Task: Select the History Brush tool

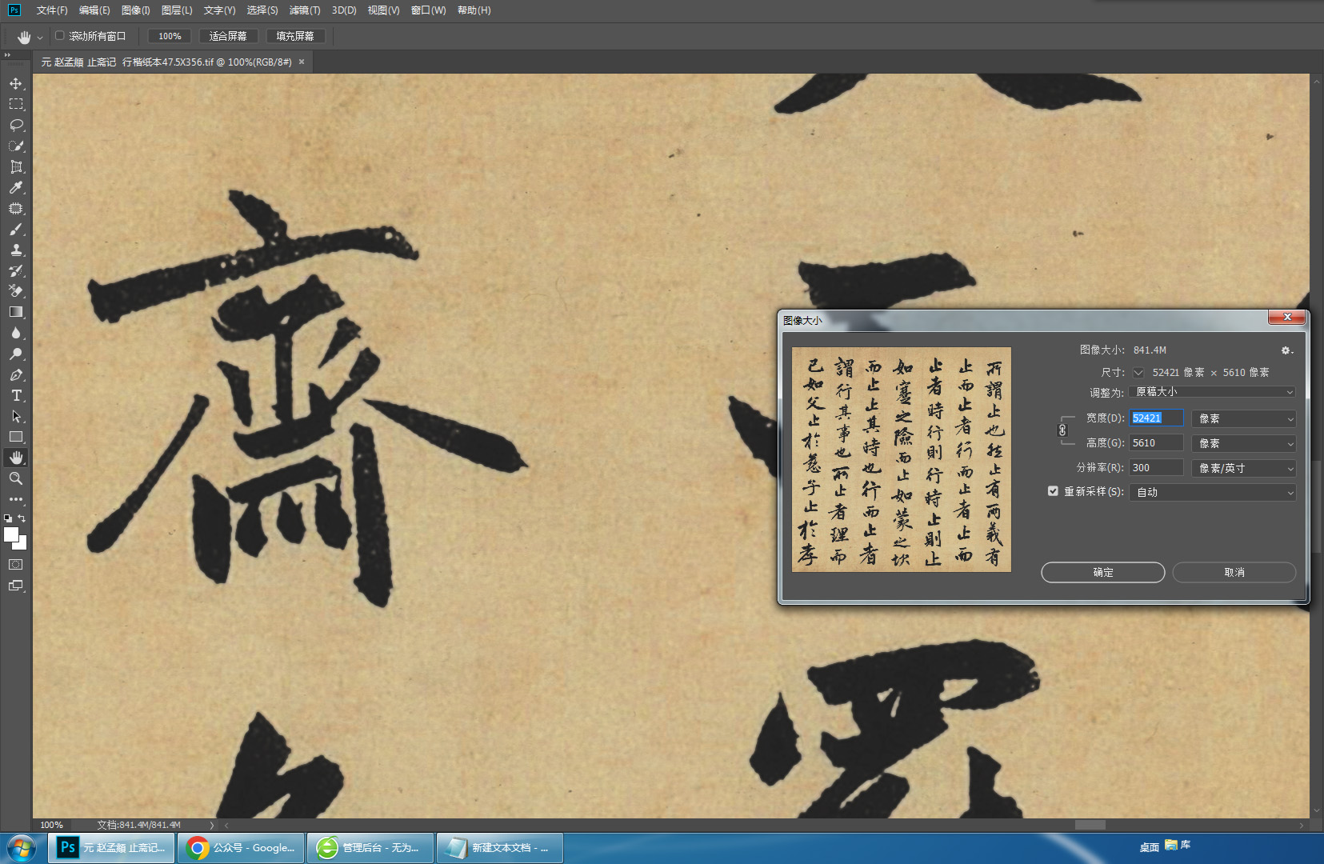Action: coord(16,270)
